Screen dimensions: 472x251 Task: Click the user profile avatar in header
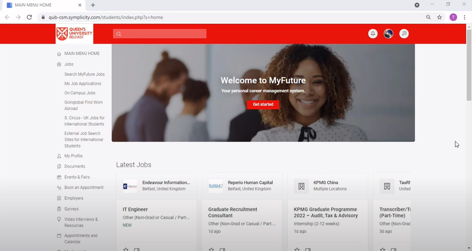click(x=388, y=34)
